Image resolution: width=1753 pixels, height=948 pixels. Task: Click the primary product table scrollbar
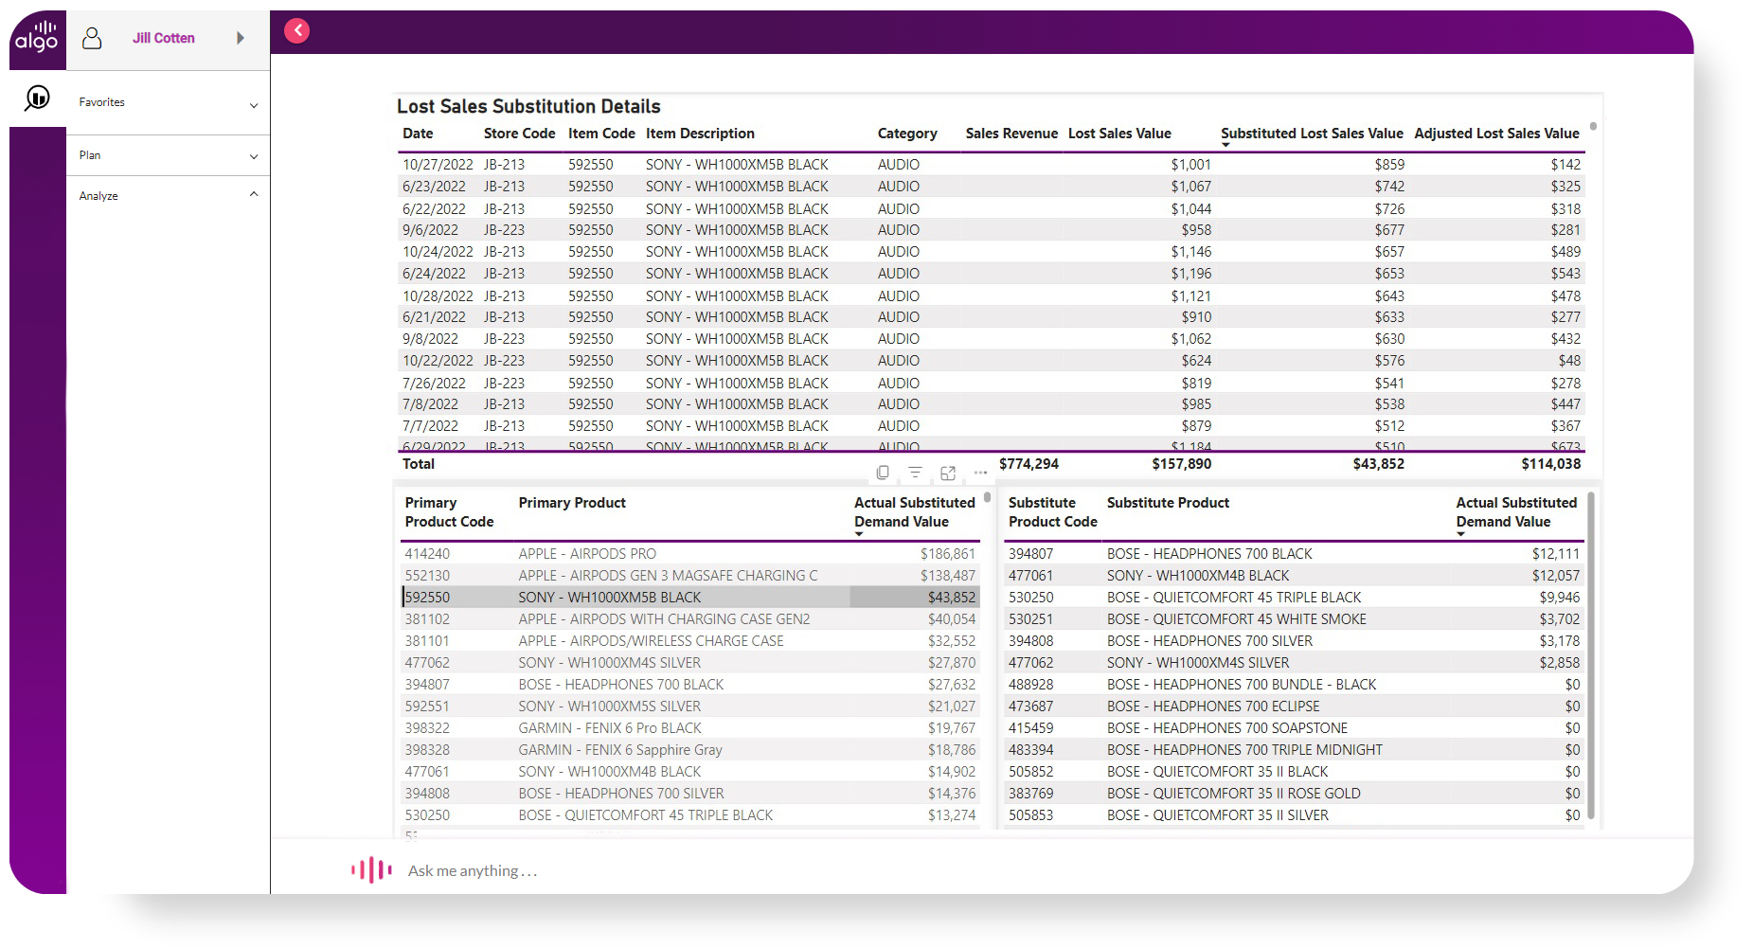[x=987, y=496]
